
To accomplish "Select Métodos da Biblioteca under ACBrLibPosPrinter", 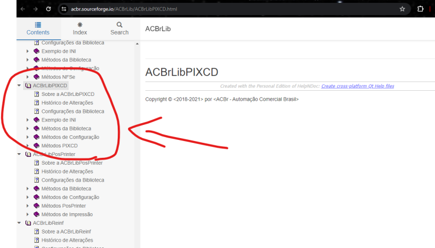I will 66,188.
